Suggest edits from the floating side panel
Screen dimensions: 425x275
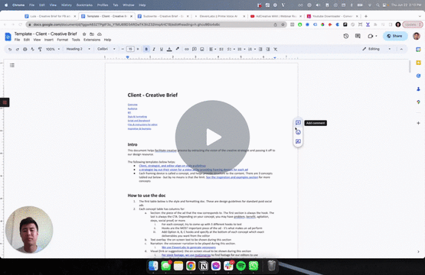click(x=298, y=141)
